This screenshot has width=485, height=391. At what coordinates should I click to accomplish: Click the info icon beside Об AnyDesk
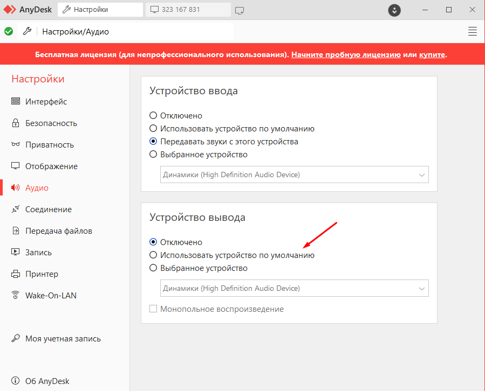pos(16,381)
